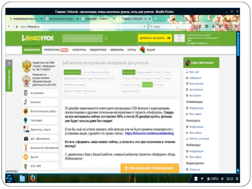This screenshot has width=252, height=189.
Task: Select the Тесты document filter
Action: pyautogui.click(x=111, y=78)
